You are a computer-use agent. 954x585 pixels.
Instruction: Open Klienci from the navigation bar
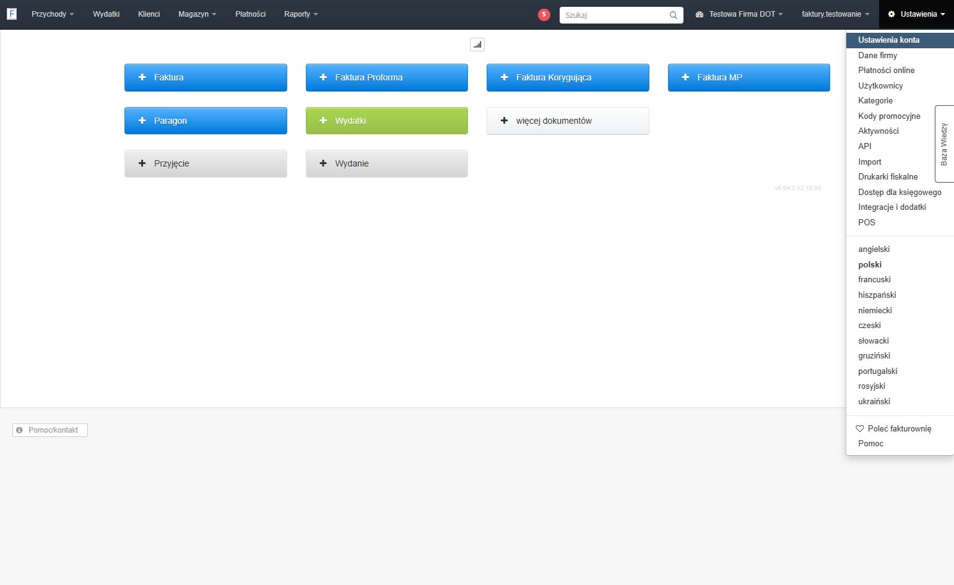click(x=149, y=14)
